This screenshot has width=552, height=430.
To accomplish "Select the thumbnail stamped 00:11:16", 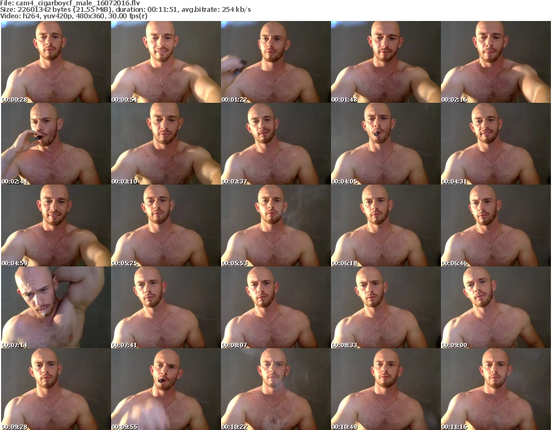I will click(496, 389).
